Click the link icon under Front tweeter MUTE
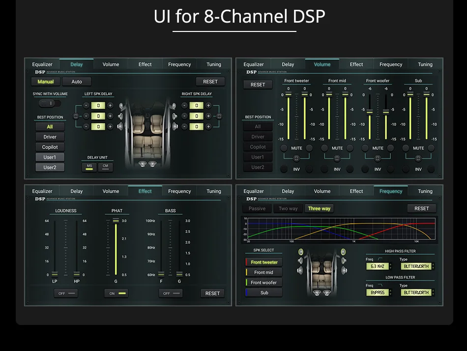 (296, 158)
